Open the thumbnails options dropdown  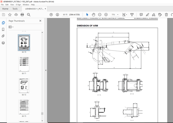(11, 27)
